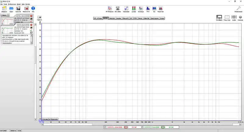Open the Freq. Axis options
This screenshot has height=132, width=244.
(227, 18)
